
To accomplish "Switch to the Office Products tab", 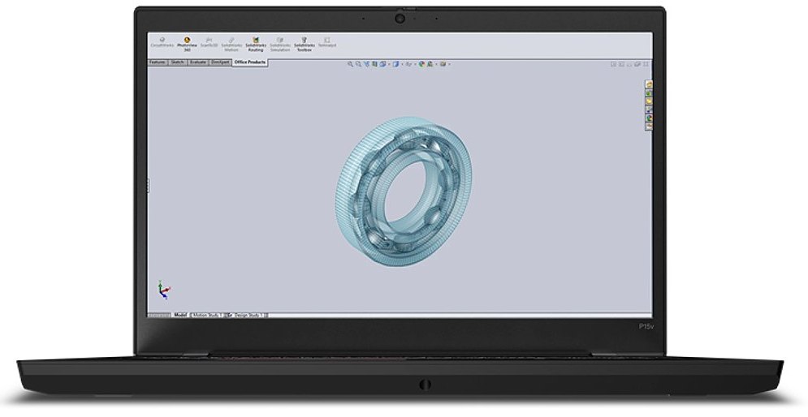I will (x=250, y=62).
